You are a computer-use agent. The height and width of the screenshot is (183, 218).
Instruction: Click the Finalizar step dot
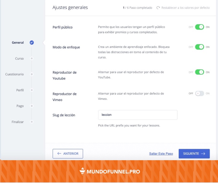click(x=32, y=122)
